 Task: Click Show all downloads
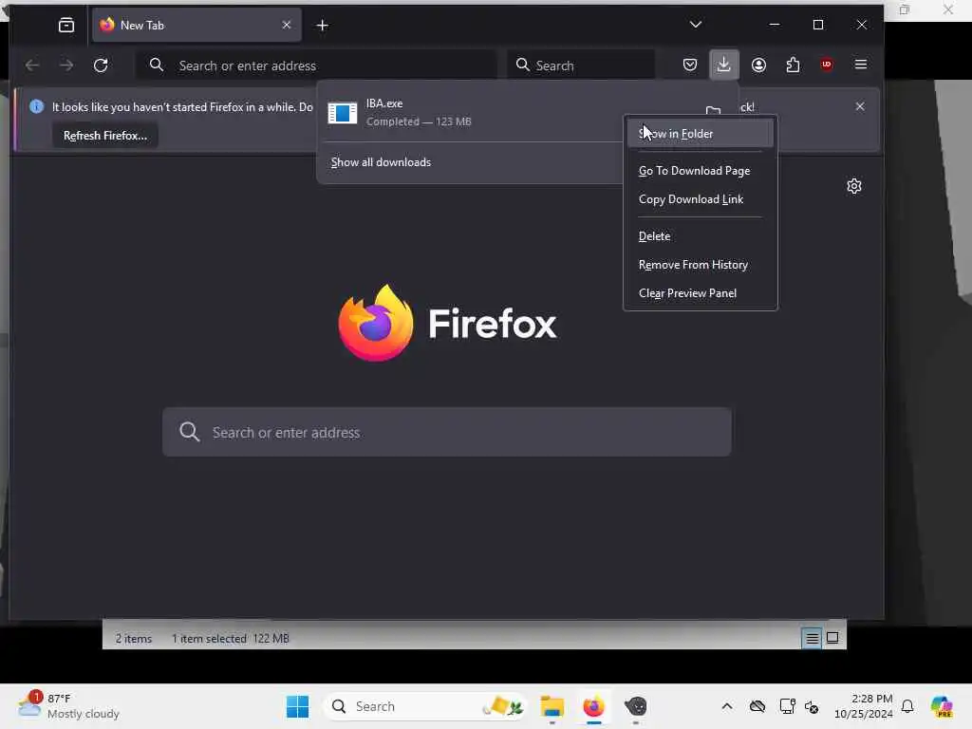(x=381, y=162)
